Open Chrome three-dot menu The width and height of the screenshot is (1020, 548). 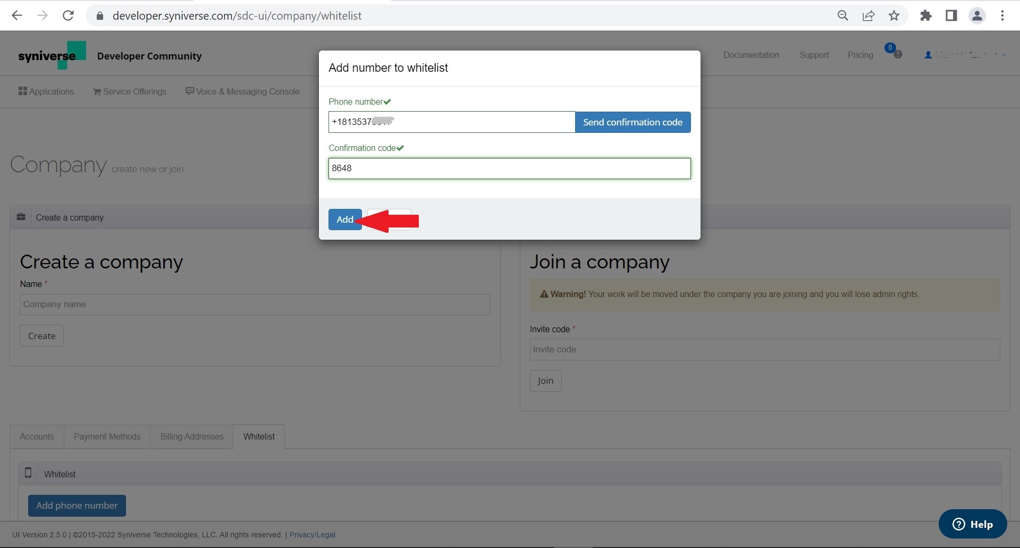coord(1002,15)
